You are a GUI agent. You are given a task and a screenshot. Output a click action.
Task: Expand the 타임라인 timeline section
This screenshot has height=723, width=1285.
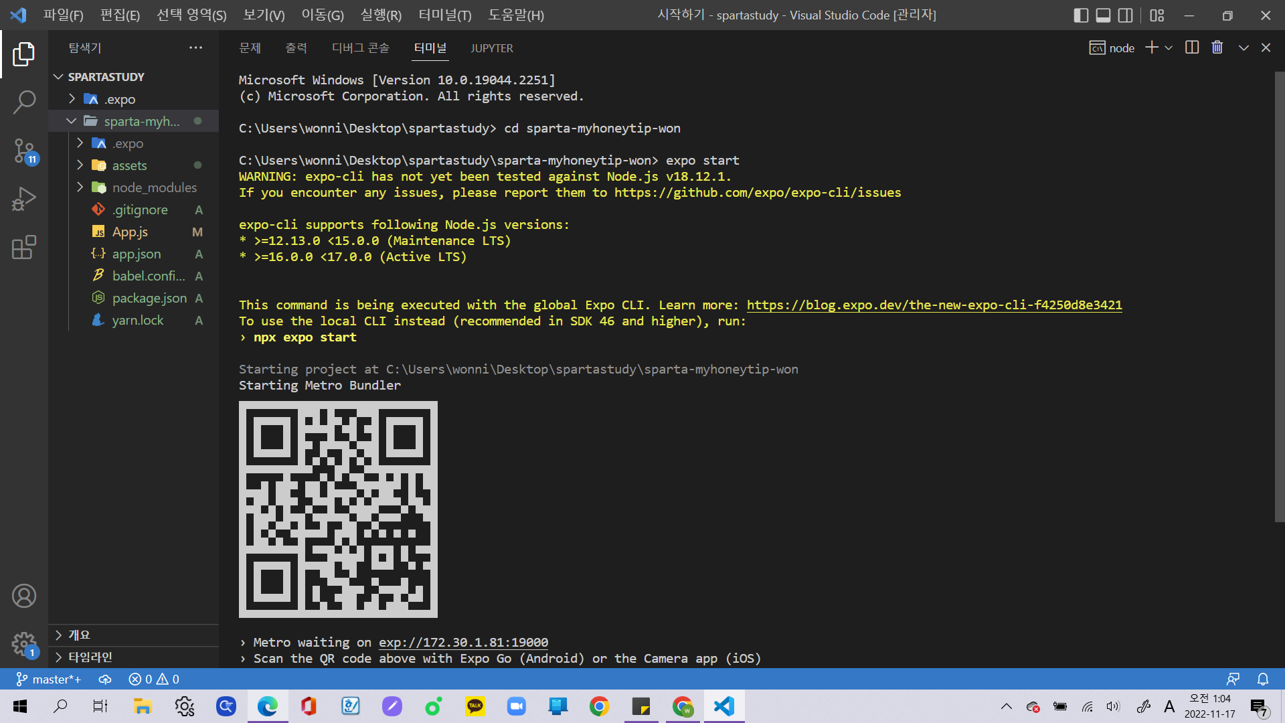click(x=134, y=657)
